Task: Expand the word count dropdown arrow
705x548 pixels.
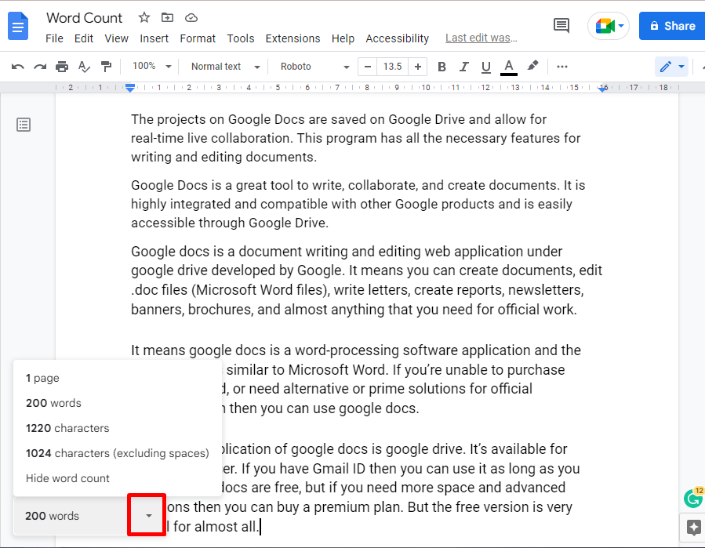Action: tap(148, 516)
